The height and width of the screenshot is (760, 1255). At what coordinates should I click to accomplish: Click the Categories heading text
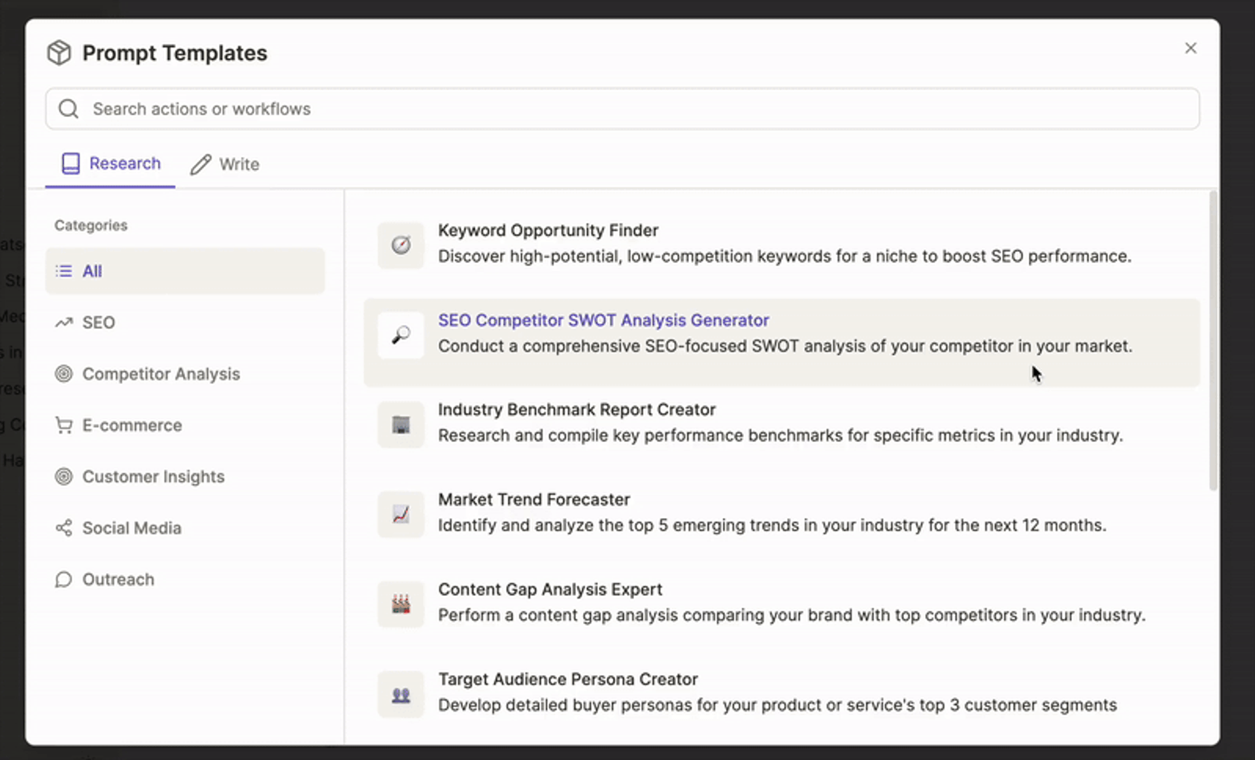click(91, 226)
